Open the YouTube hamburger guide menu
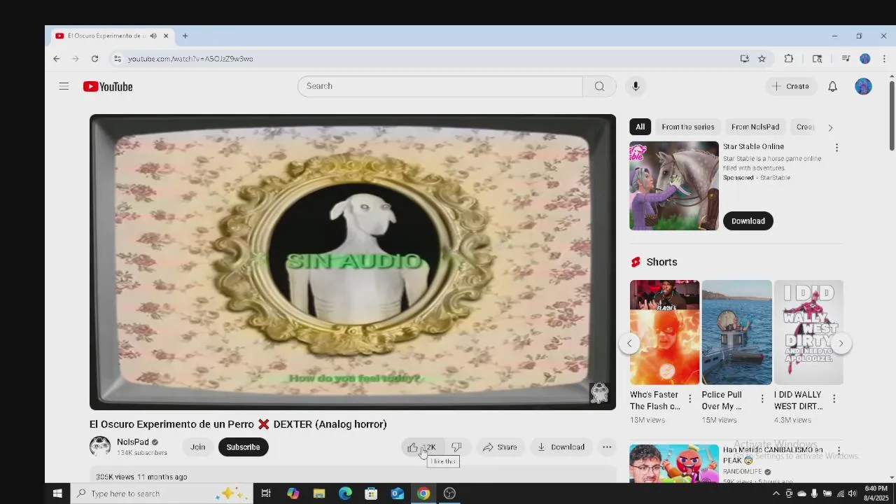This screenshot has width=896, height=504. (x=64, y=86)
